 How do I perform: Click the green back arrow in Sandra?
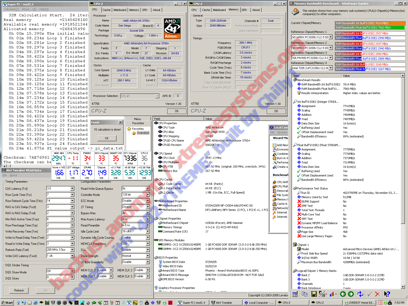click(343, 294)
